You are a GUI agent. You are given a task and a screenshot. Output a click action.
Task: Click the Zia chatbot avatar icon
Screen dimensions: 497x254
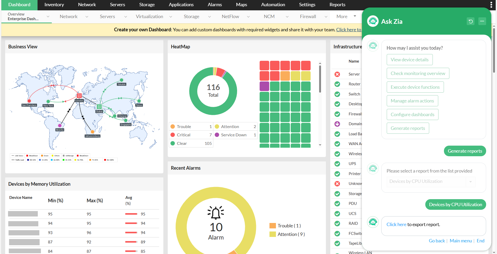tap(373, 21)
